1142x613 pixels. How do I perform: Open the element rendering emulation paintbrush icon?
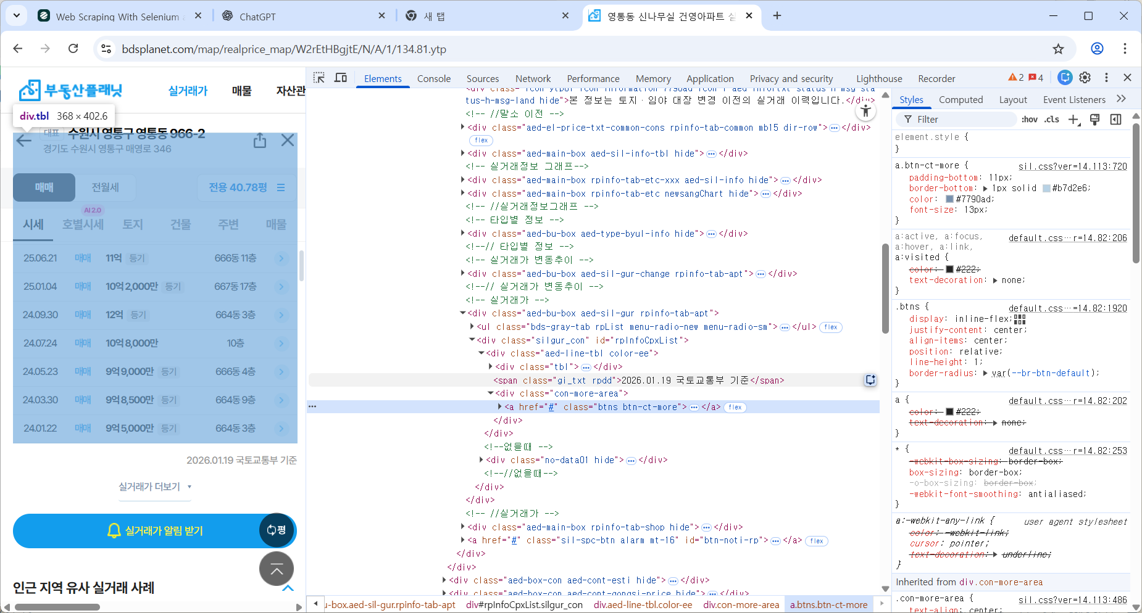1095,120
